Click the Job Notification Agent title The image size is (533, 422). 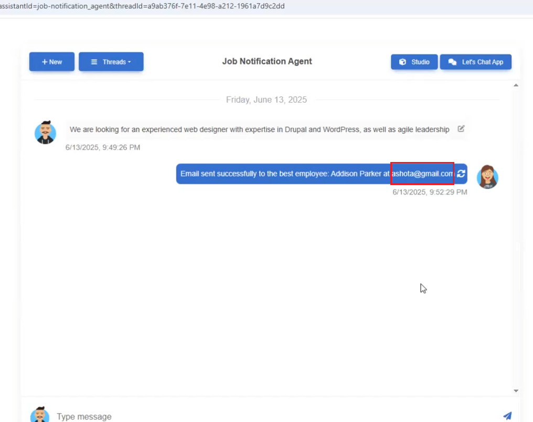tap(267, 61)
